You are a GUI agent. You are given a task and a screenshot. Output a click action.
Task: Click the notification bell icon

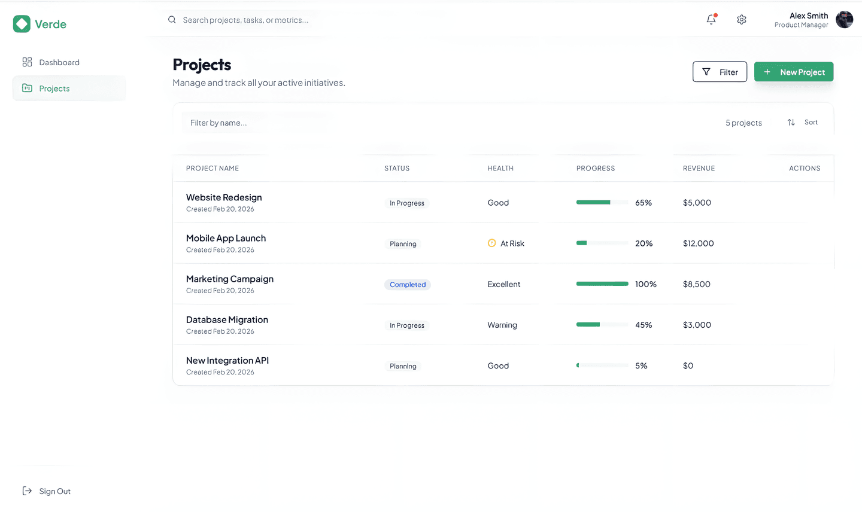pos(711,19)
